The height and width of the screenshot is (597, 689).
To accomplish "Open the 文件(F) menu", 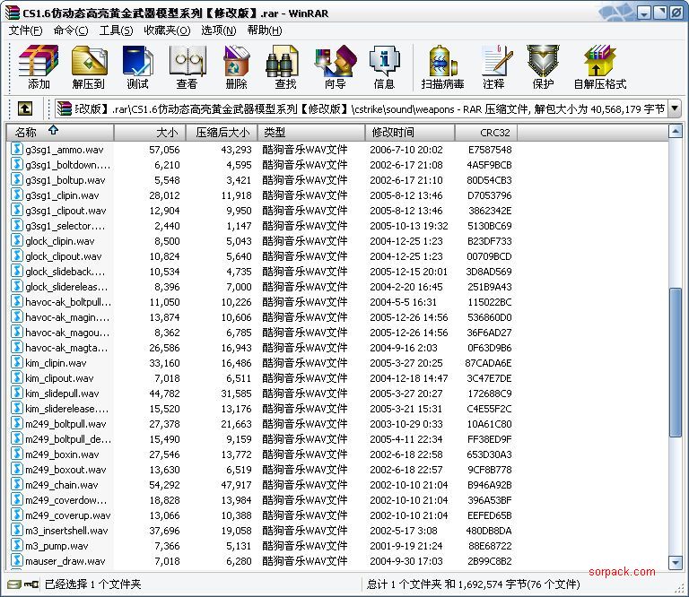I will pos(25,30).
